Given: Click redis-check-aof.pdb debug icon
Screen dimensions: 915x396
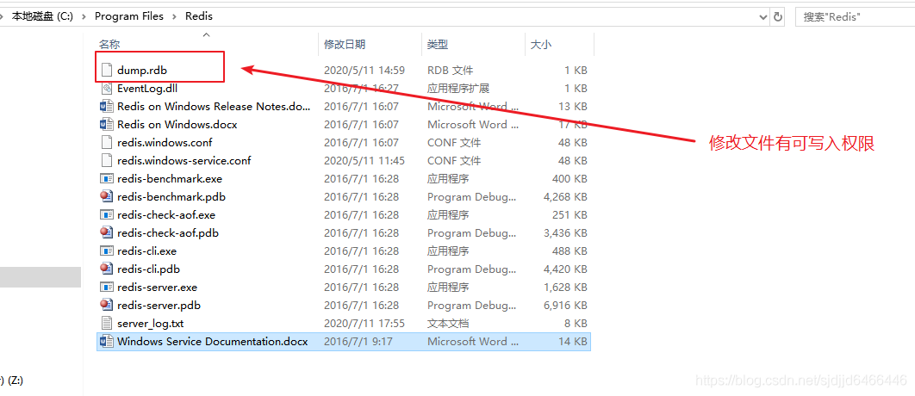Looking at the screenshot, I should click(106, 232).
